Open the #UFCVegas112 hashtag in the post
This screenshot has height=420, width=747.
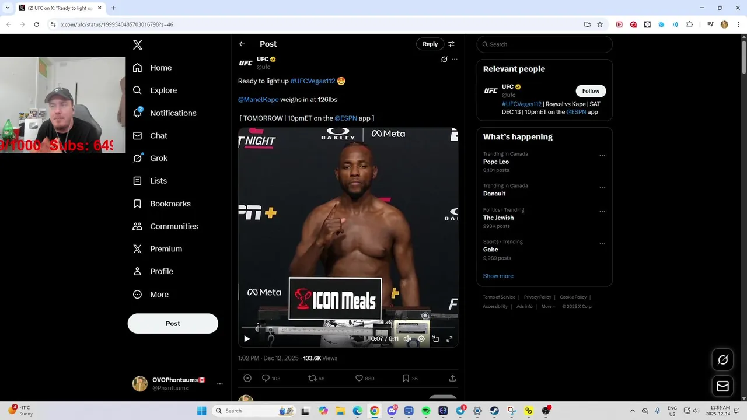click(x=313, y=81)
